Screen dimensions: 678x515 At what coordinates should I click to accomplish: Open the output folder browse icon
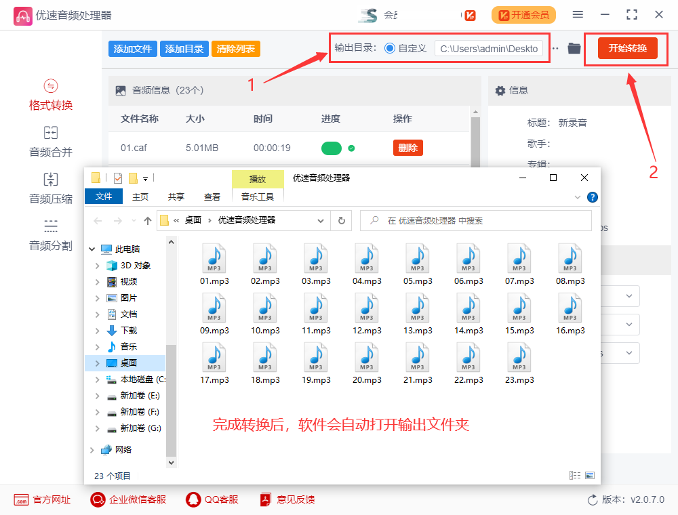573,48
